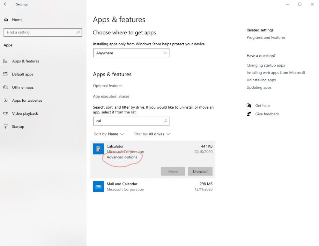
Task: Click the Uninstall button for Calculator
Action: tap(200, 171)
